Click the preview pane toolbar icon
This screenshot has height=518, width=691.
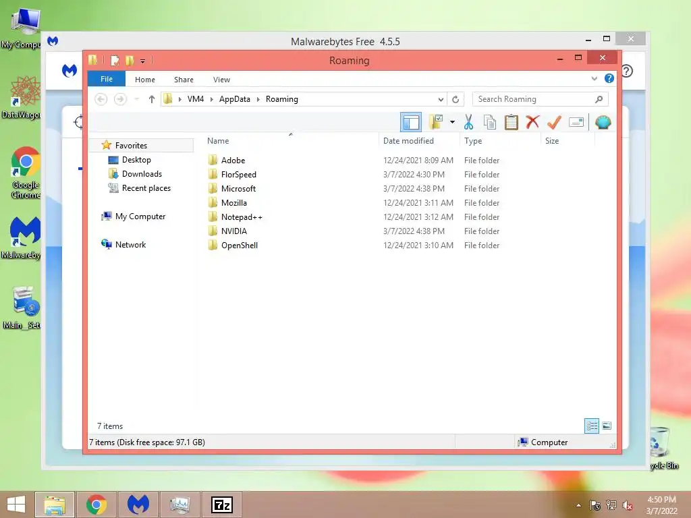click(x=411, y=122)
